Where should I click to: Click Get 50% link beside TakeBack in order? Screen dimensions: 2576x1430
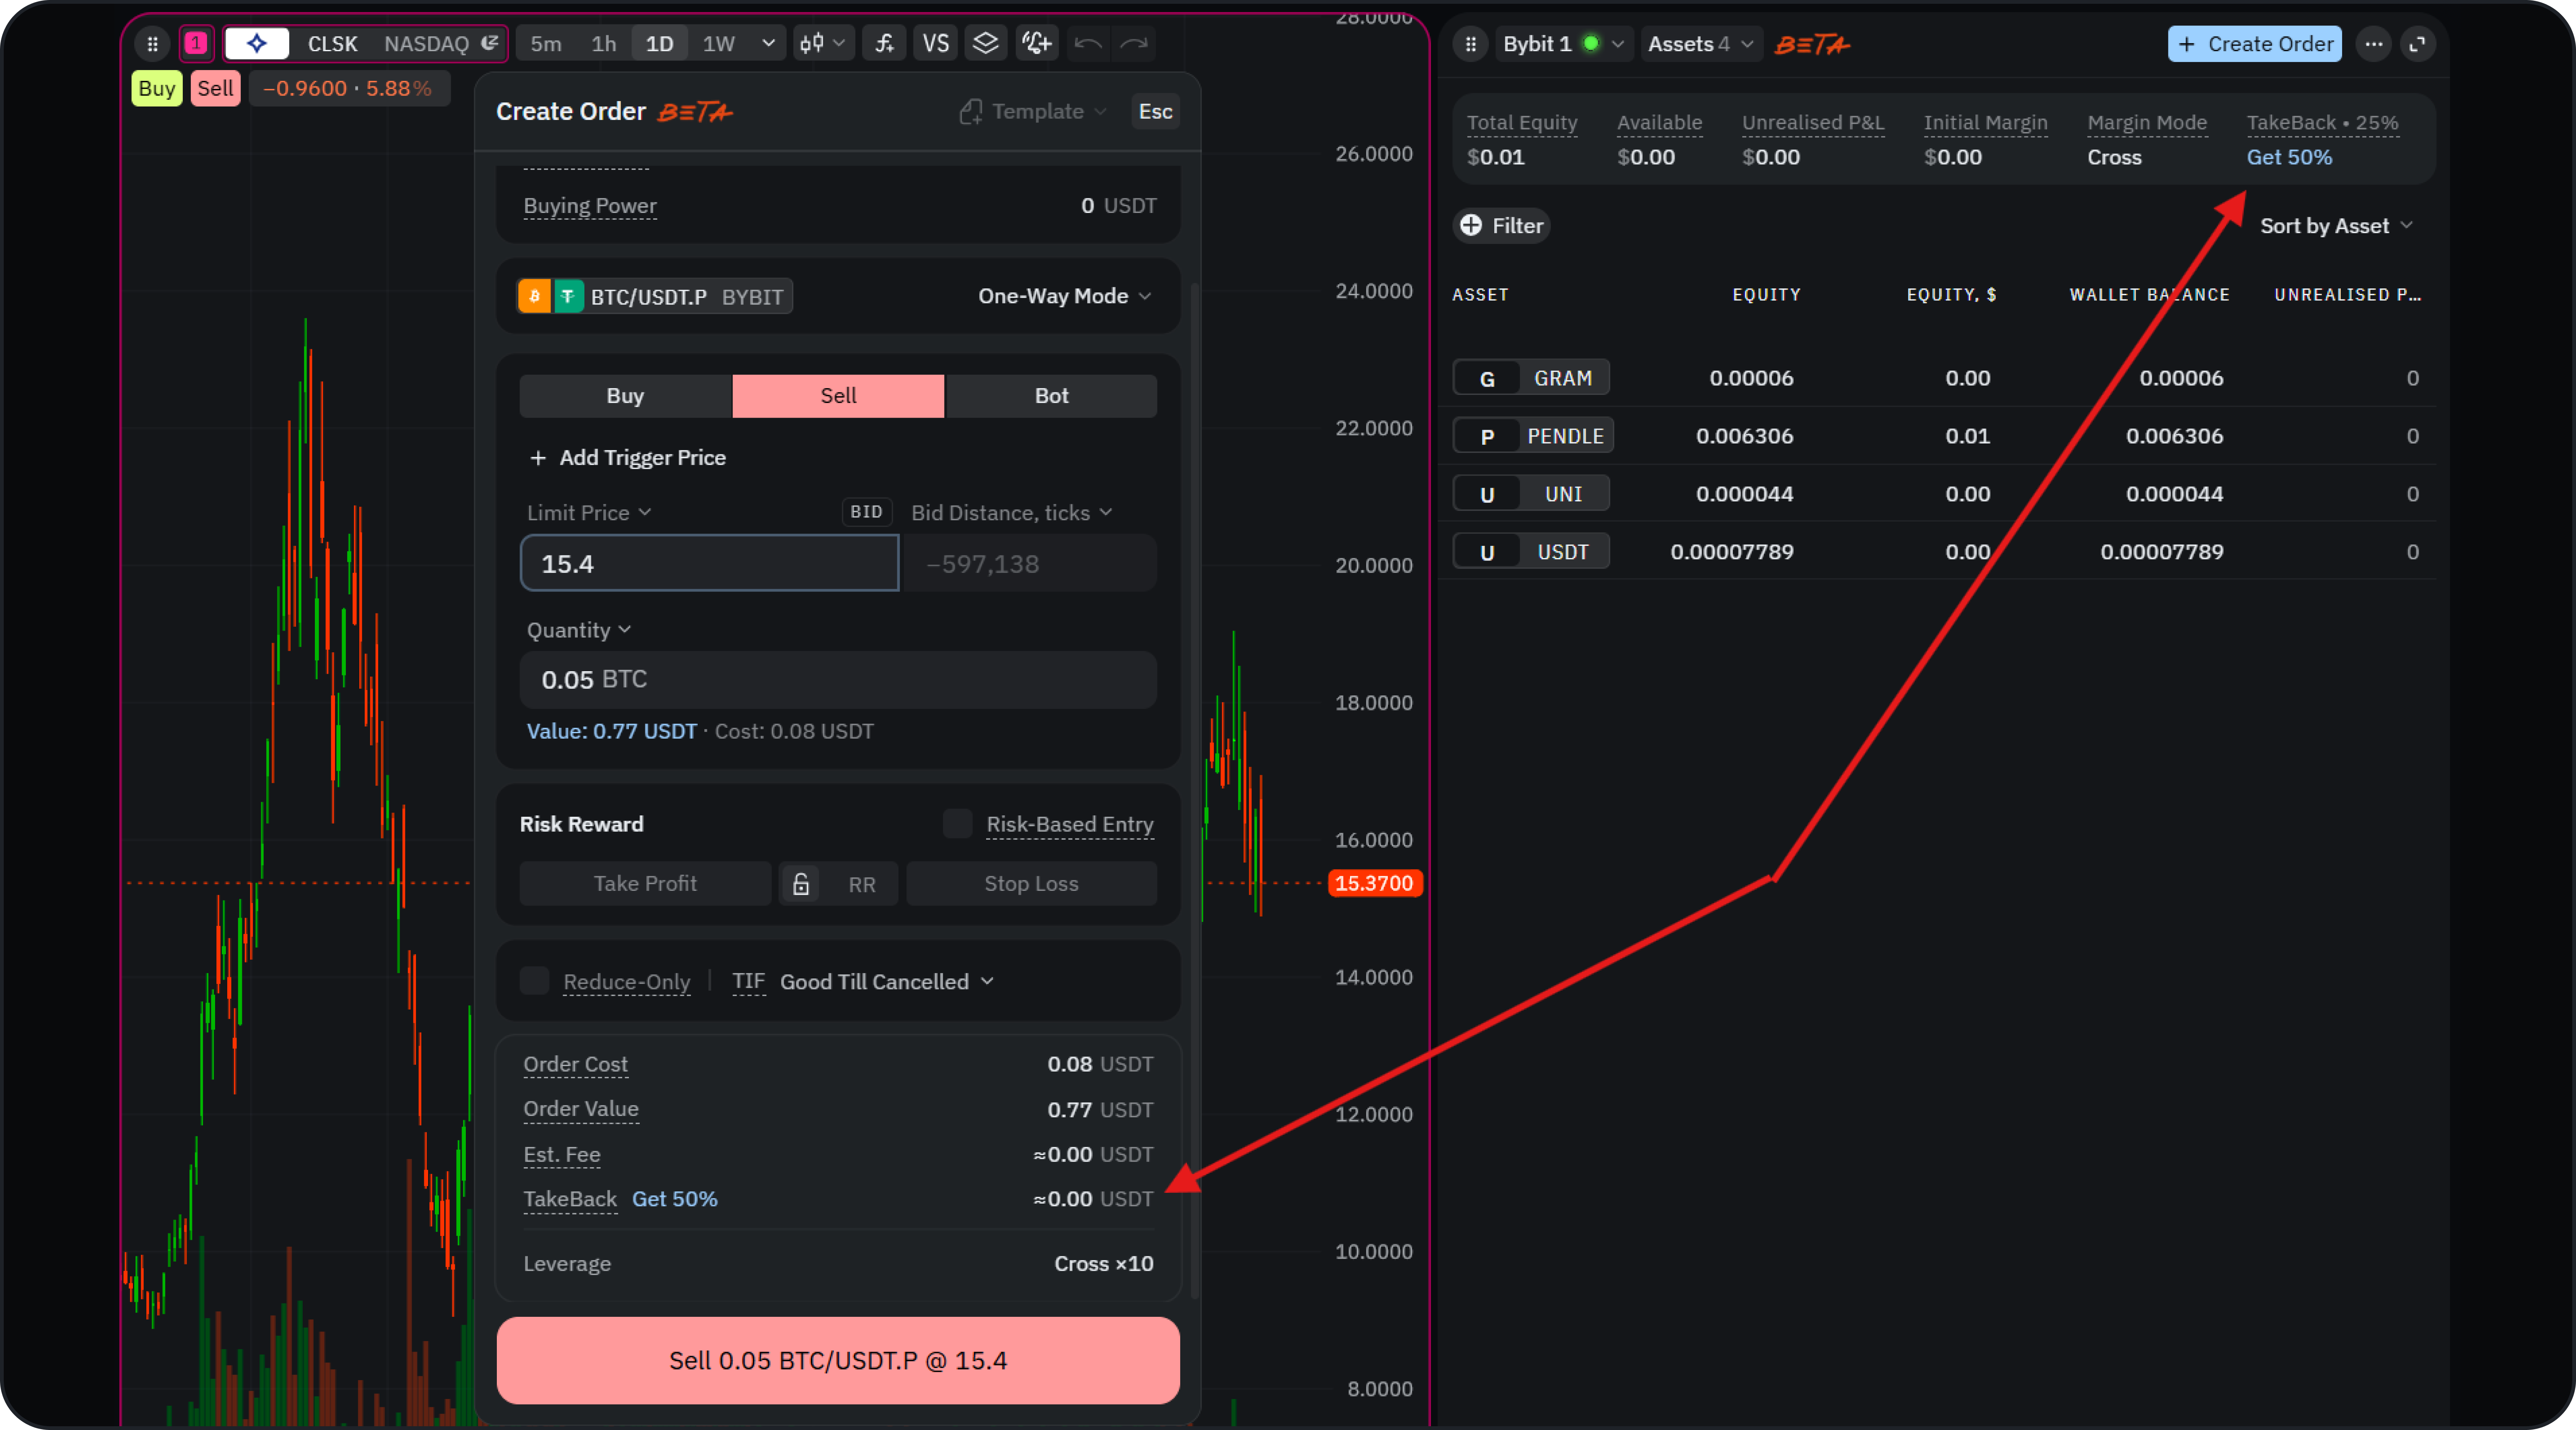pyautogui.click(x=675, y=1199)
